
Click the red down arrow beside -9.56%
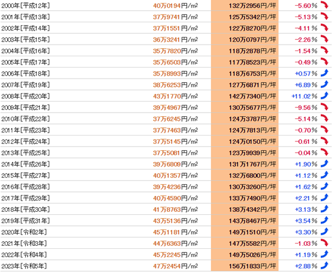click(x=324, y=107)
